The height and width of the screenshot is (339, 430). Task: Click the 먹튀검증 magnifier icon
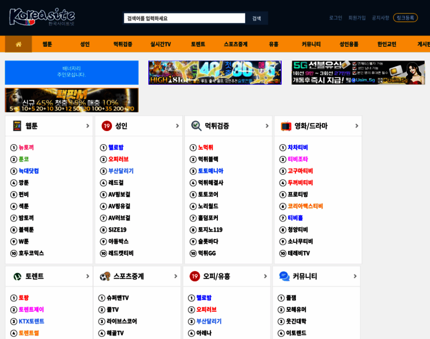coord(196,126)
